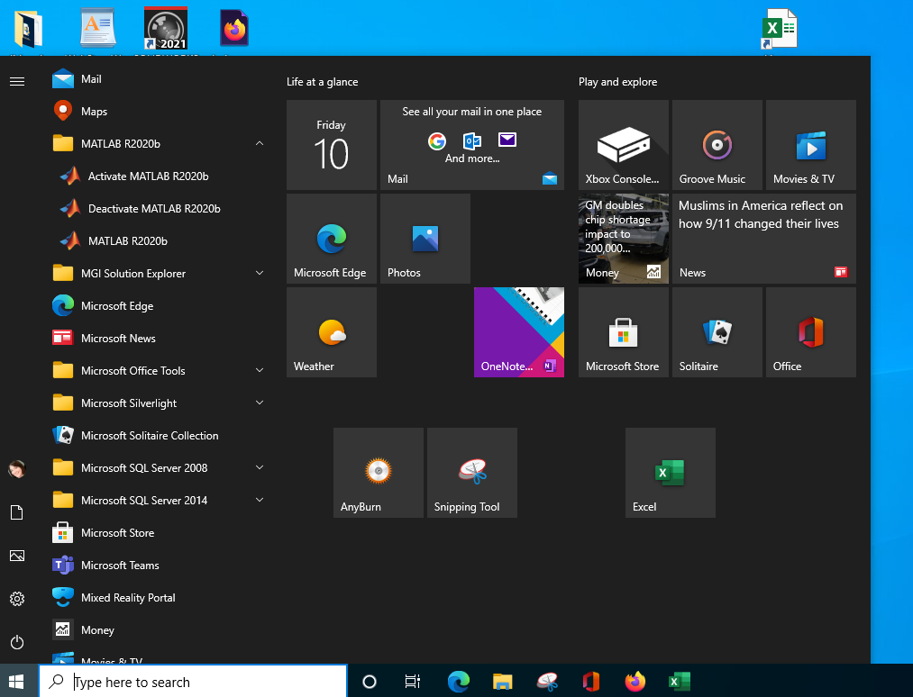Select the Life at a glance group title
This screenshot has height=697, width=913.
(x=322, y=82)
